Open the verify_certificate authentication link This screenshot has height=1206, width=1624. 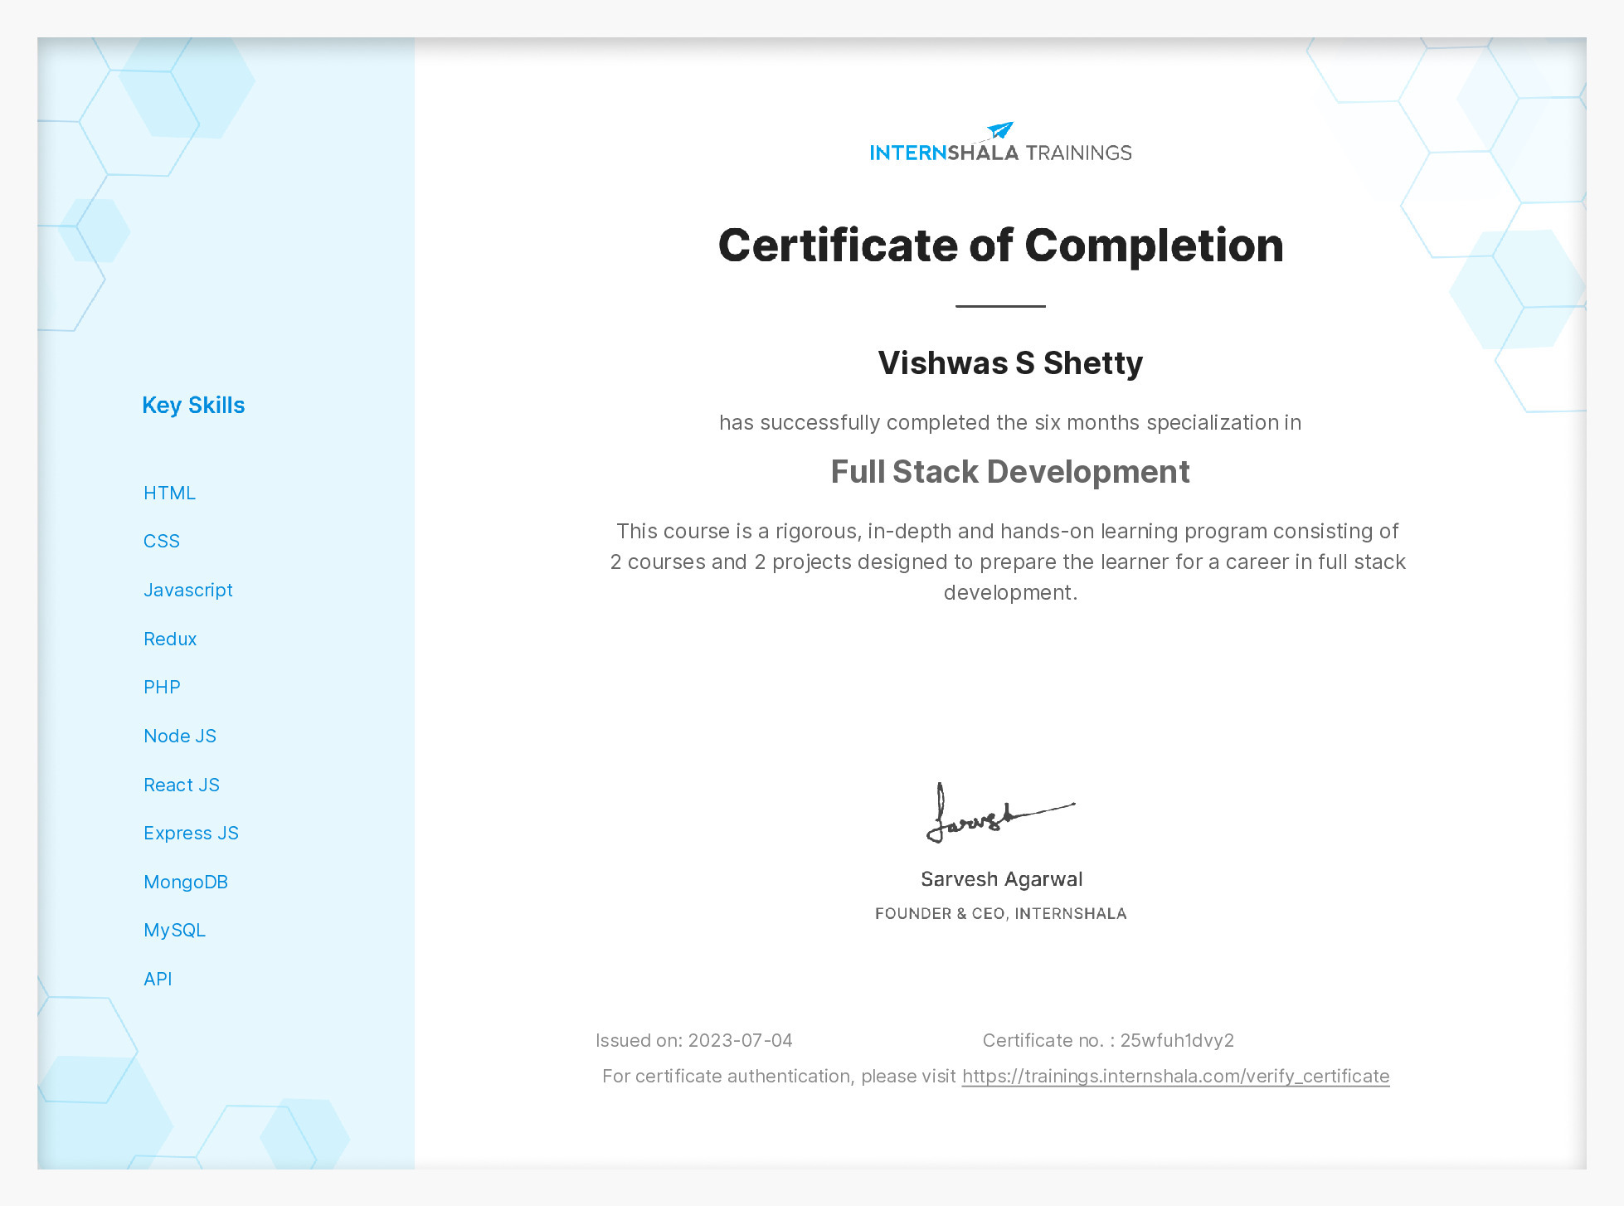click(1175, 1076)
